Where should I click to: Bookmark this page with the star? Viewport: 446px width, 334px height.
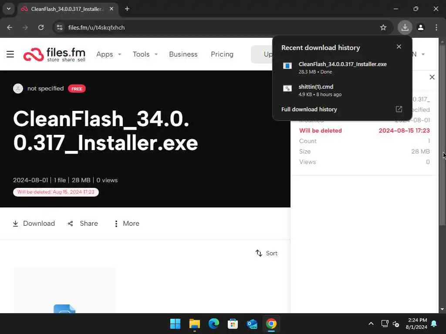click(383, 27)
